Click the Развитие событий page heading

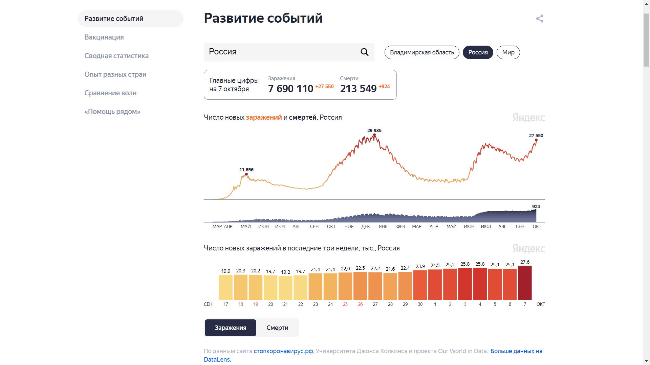(263, 18)
